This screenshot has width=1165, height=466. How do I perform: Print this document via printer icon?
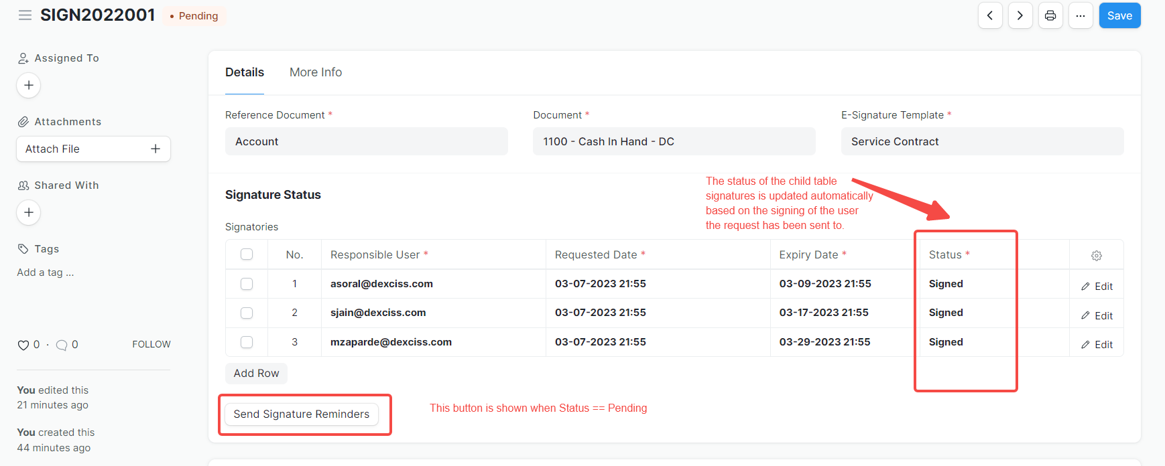click(x=1050, y=15)
